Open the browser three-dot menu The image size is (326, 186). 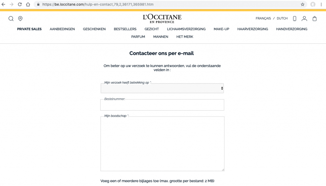(x=321, y=4)
